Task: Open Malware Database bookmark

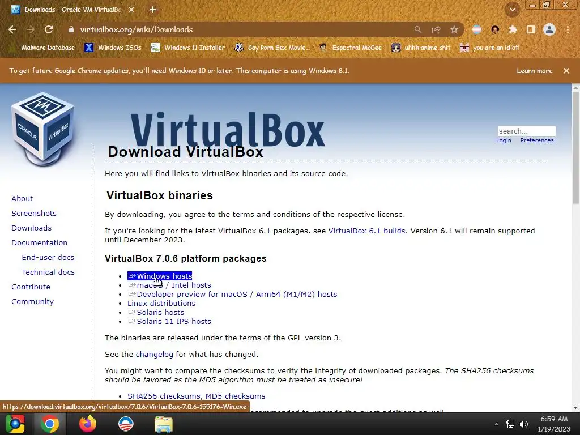Action: click(x=48, y=48)
